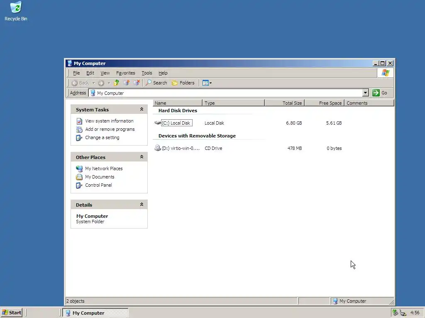
Task: Go up one folder level
Action: point(117,83)
